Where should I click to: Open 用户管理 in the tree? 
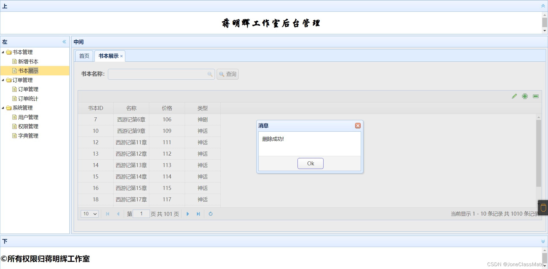(28, 117)
